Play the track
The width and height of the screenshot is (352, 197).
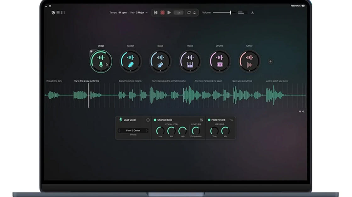click(x=169, y=13)
